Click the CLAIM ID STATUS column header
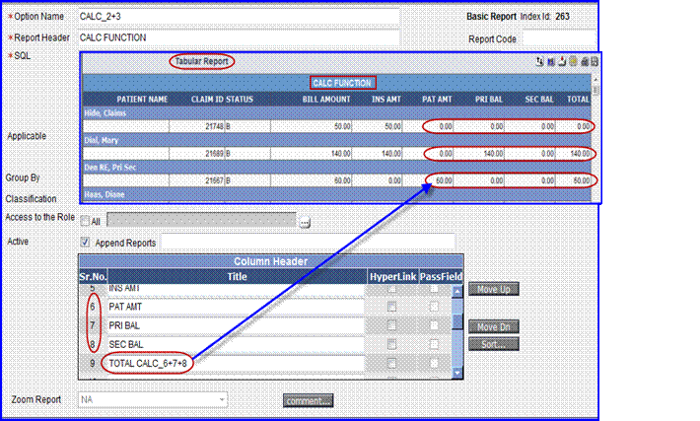700x421 pixels. pyautogui.click(x=222, y=100)
